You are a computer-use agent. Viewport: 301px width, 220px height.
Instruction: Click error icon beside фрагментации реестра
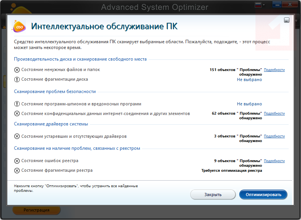(17, 171)
